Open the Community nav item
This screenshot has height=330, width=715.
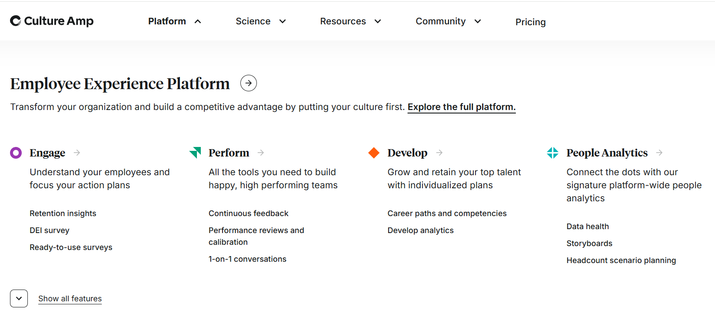pyautogui.click(x=441, y=21)
